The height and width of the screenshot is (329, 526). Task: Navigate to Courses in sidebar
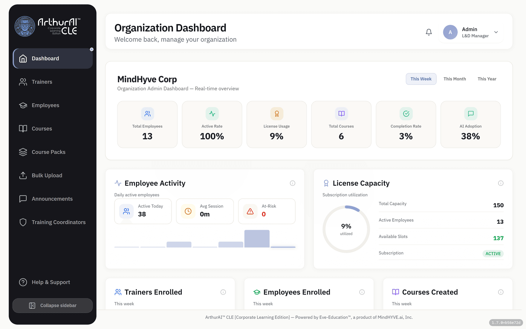(x=53, y=129)
